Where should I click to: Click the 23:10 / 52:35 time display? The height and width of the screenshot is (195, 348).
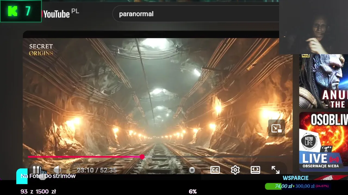coord(97,170)
